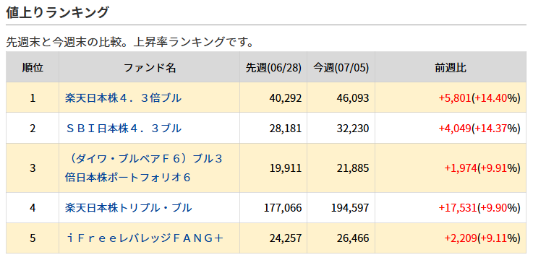Click rank number 3 cell
The width and height of the screenshot is (533, 260).
33,168
